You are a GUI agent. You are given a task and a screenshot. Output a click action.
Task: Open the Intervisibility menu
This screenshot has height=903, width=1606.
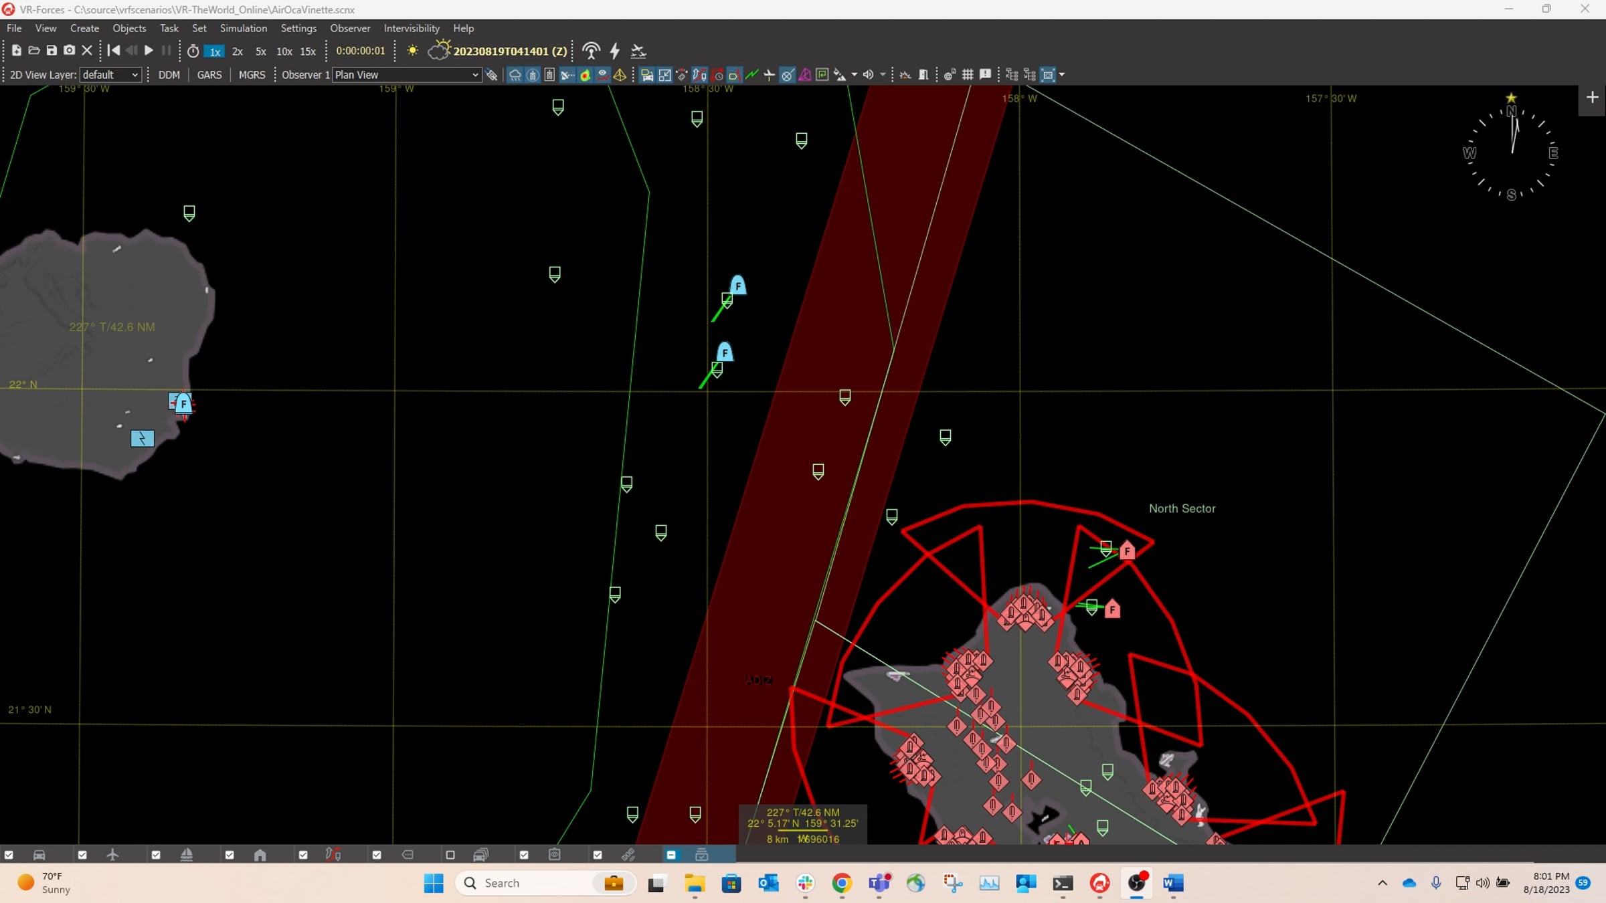tap(411, 28)
